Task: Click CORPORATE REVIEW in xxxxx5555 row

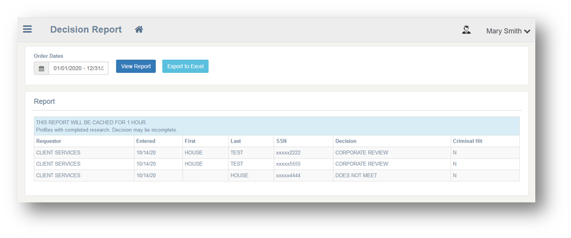Action: tap(362, 164)
